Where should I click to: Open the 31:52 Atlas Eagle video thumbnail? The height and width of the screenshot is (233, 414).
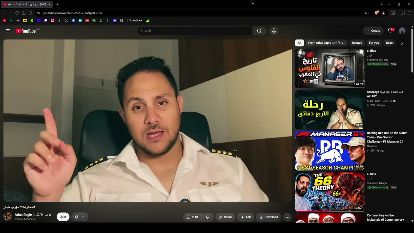point(330,109)
